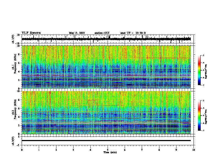Click the "6" kHz tick on ch.2 frequency axis
This screenshot has height=168, width=218.
[x=19, y=108]
